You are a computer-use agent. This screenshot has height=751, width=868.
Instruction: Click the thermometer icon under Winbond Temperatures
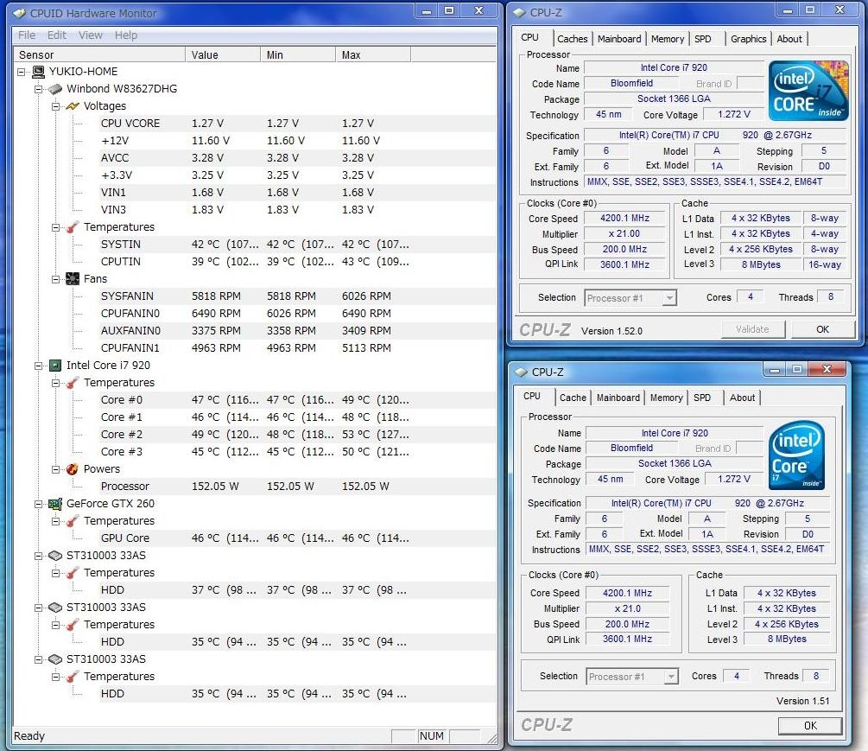(73, 227)
